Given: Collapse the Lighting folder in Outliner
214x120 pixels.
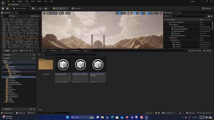Looking at the screenshot, I should pyautogui.click(x=170, y=25).
